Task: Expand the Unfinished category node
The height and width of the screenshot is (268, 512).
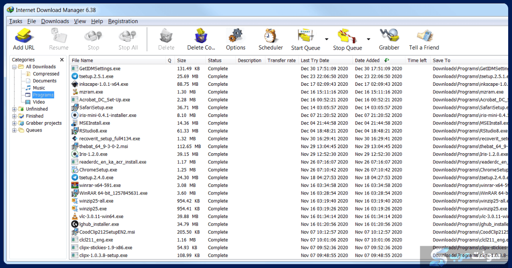Action: pos(15,109)
